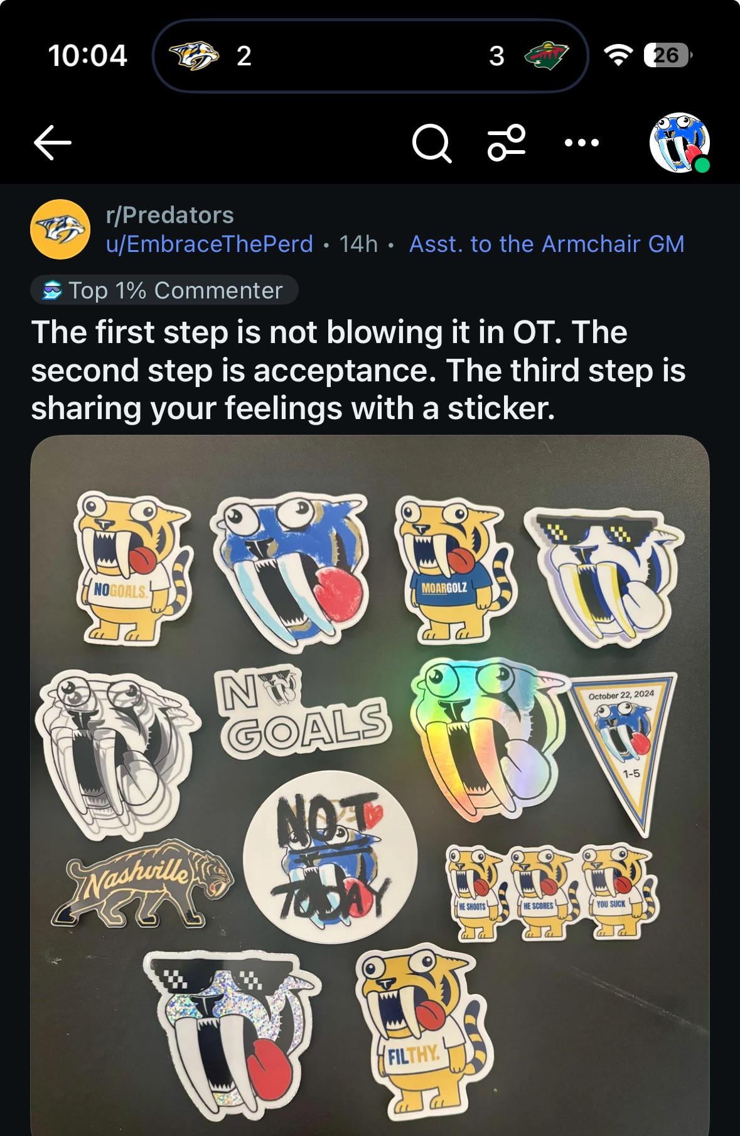This screenshot has width=740, height=1136.
Task: Tap the back arrow icon
Action: (52, 143)
